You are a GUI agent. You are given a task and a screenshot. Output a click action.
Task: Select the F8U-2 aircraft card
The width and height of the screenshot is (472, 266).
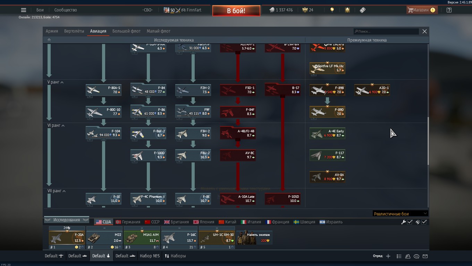[193, 155]
